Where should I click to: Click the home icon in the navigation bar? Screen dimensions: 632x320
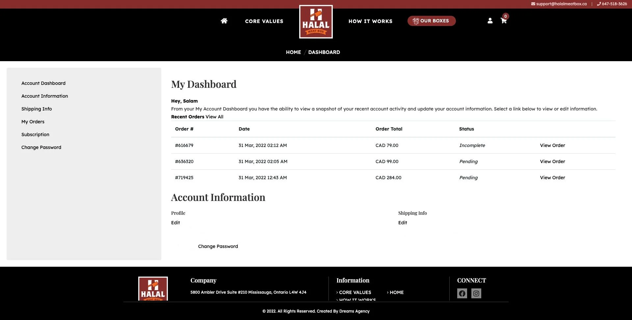tap(224, 21)
